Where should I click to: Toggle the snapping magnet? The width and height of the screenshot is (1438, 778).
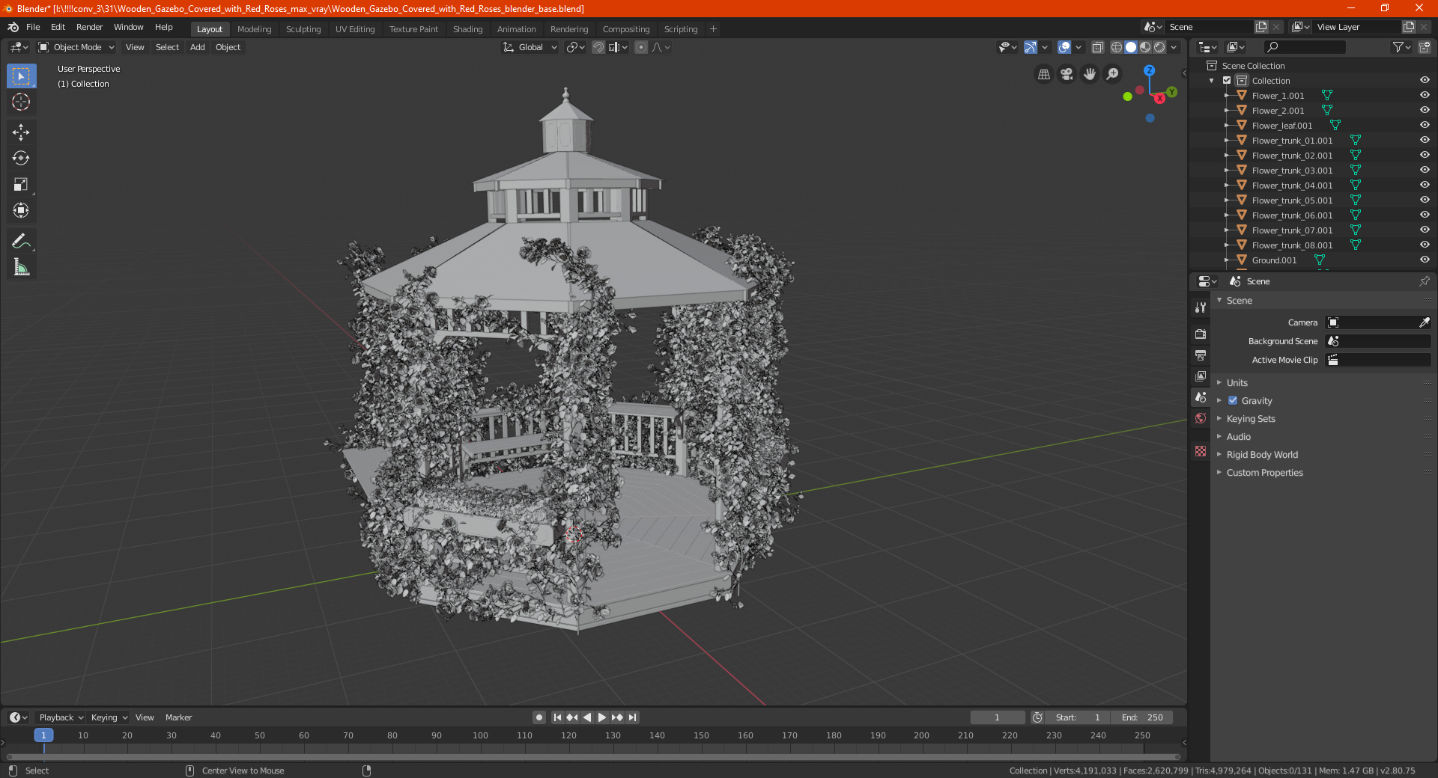598,47
